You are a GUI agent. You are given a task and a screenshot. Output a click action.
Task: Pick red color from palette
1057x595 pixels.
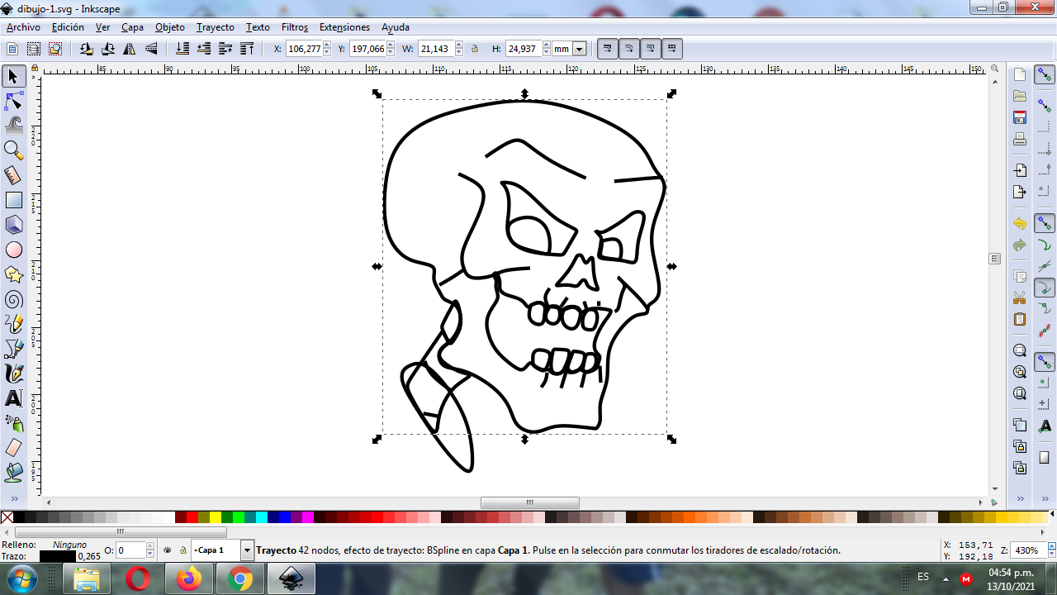(x=192, y=517)
